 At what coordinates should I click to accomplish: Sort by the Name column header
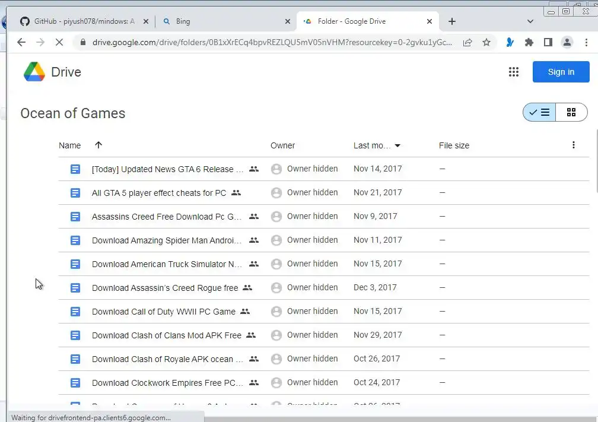pos(70,145)
